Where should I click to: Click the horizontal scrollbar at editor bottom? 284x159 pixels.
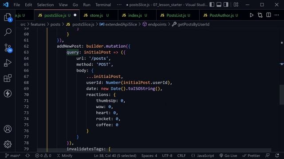tap(154, 150)
